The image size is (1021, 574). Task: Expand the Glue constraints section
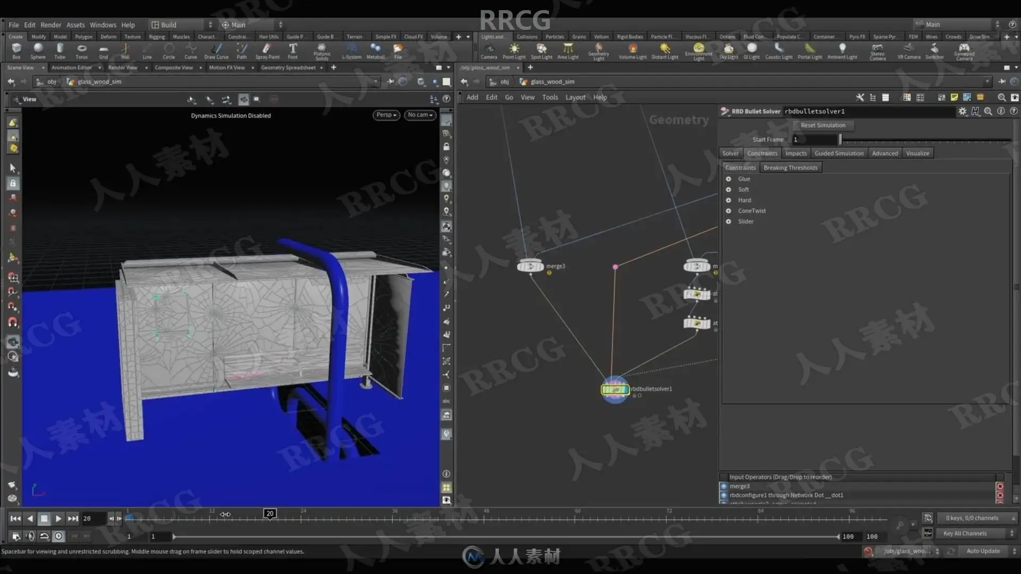[729, 179]
